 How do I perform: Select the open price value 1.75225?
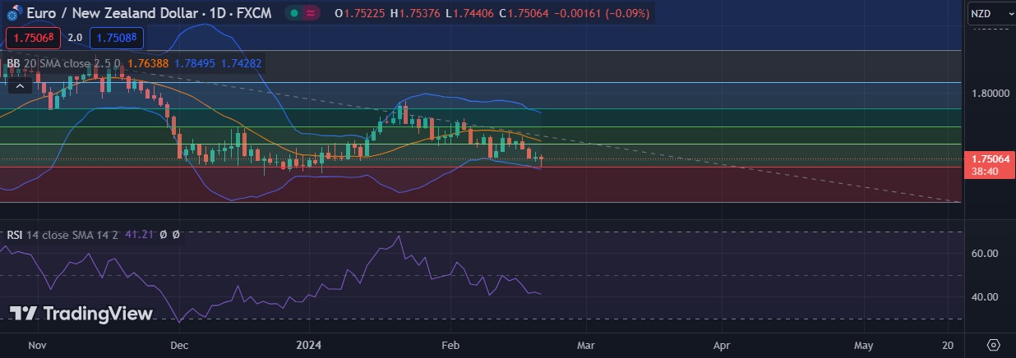pos(366,13)
